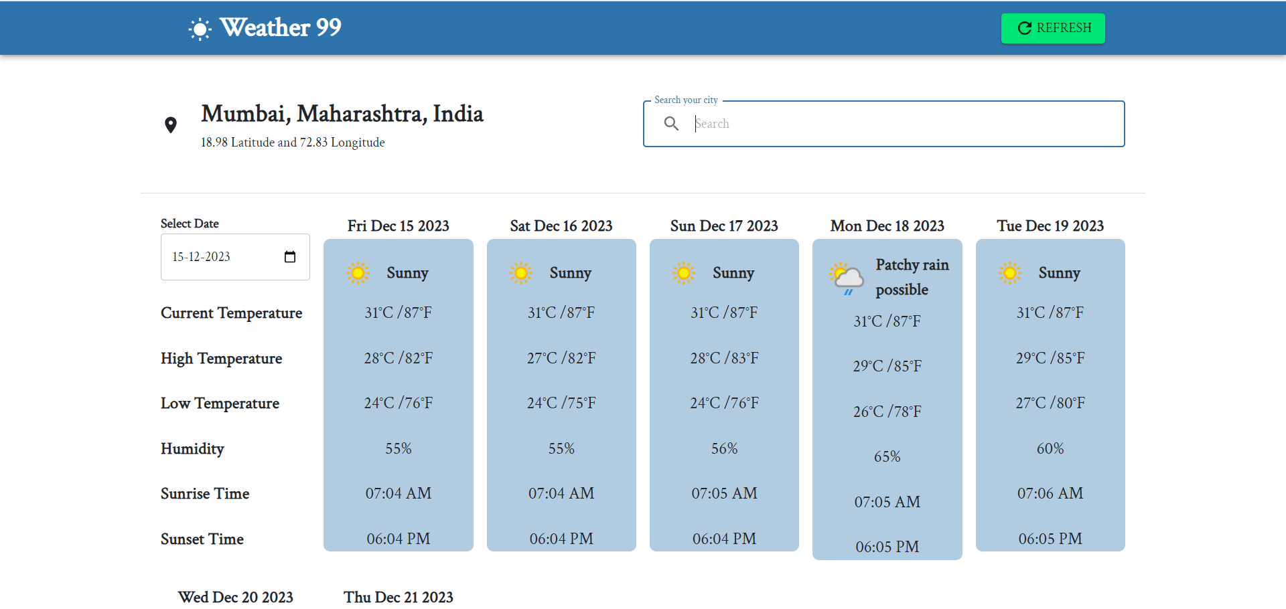This screenshot has height=609, width=1286.
Task: Click the latitude and longitude text
Action: pyautogui.click(x=292, y=142)
